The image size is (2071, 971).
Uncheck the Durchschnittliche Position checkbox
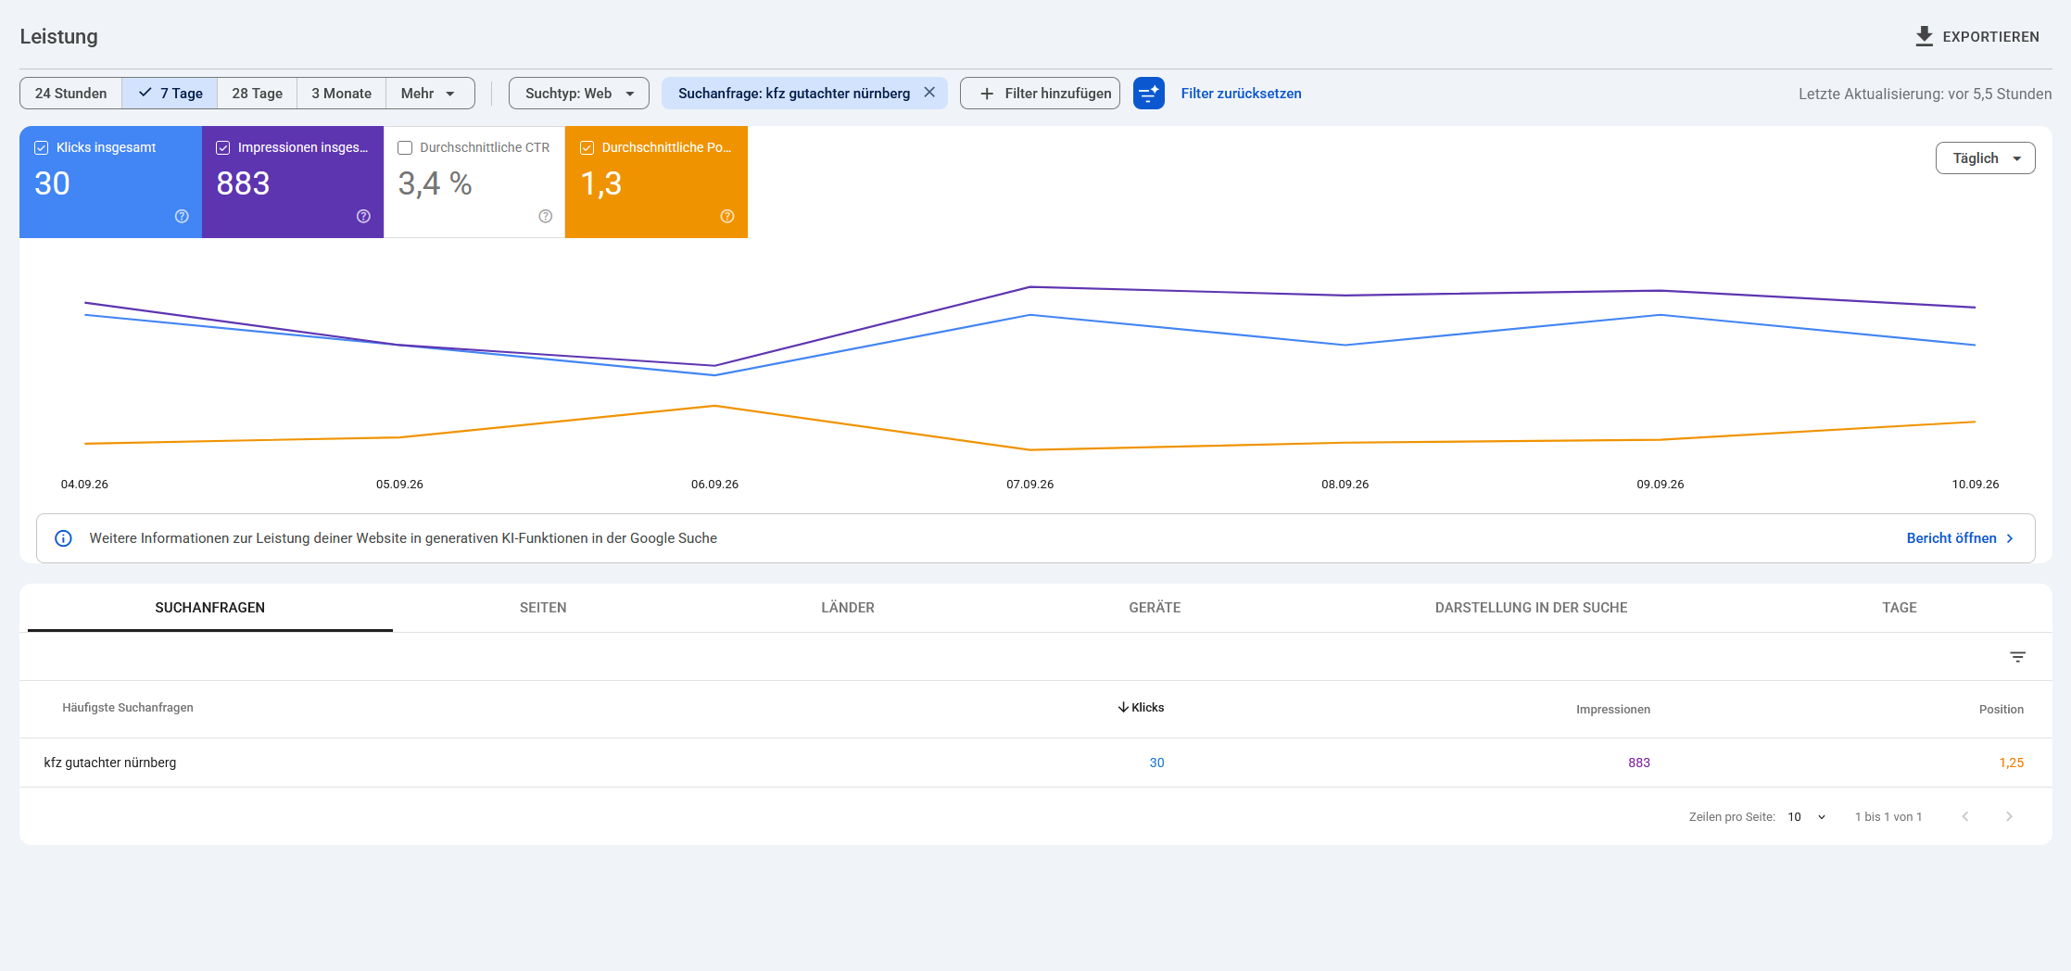587,147
